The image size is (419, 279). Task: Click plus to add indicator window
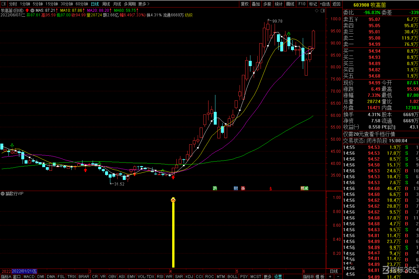(330, 276)
